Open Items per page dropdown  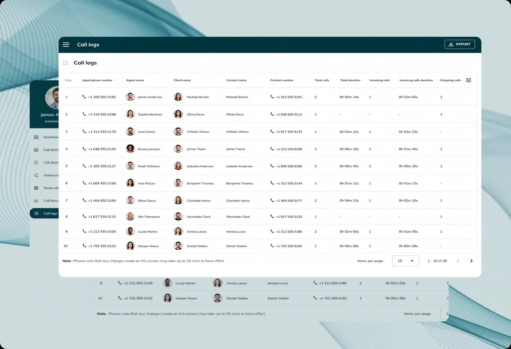click(406, 261)
